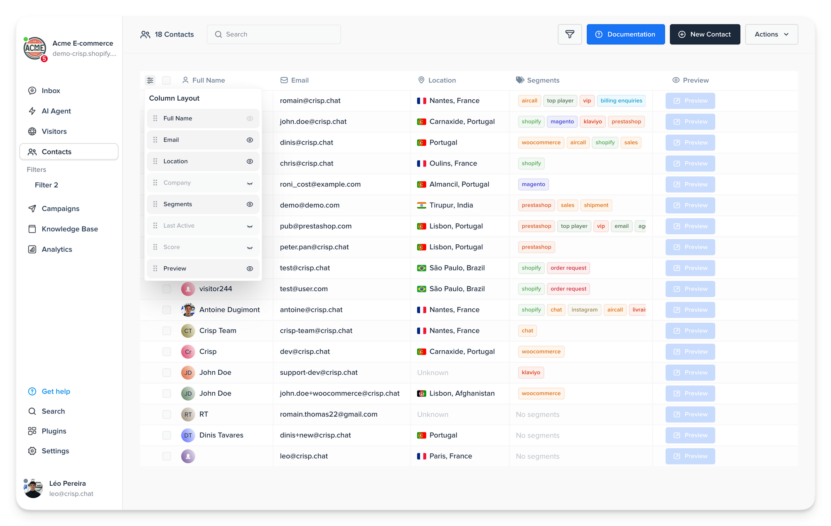Click the billing enquiries segment tag

click(621, 101)
